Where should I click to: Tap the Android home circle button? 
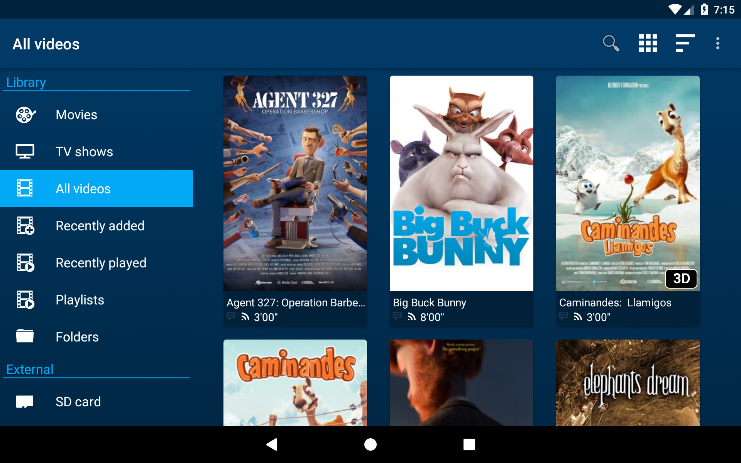coord(370,444)
